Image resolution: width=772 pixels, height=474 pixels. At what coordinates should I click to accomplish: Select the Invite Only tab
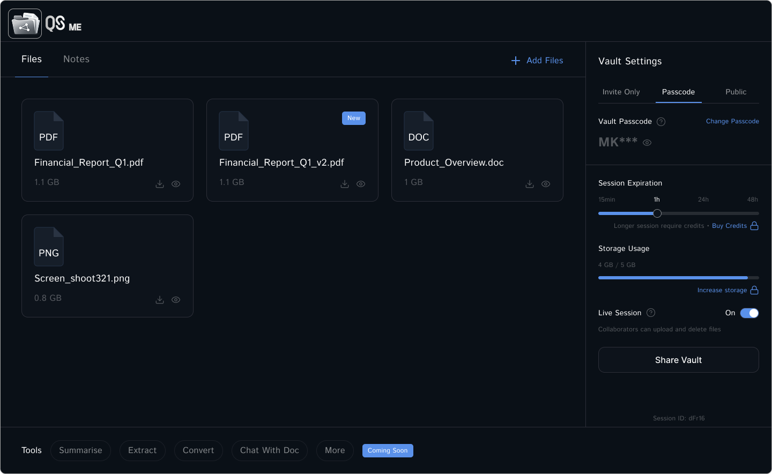(621, 92)
